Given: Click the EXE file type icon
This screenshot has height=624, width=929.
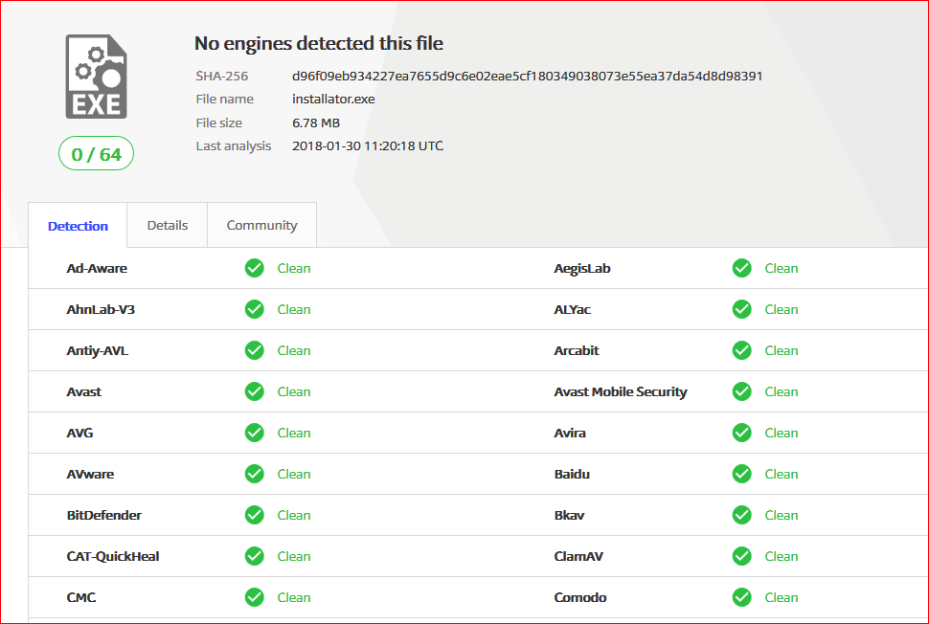Looking at the screenshot, I should click(96, 77).
